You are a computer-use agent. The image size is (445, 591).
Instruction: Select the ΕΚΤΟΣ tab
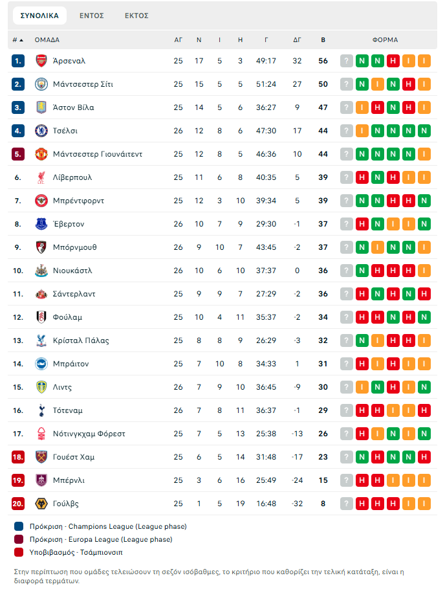click(136, 16)
